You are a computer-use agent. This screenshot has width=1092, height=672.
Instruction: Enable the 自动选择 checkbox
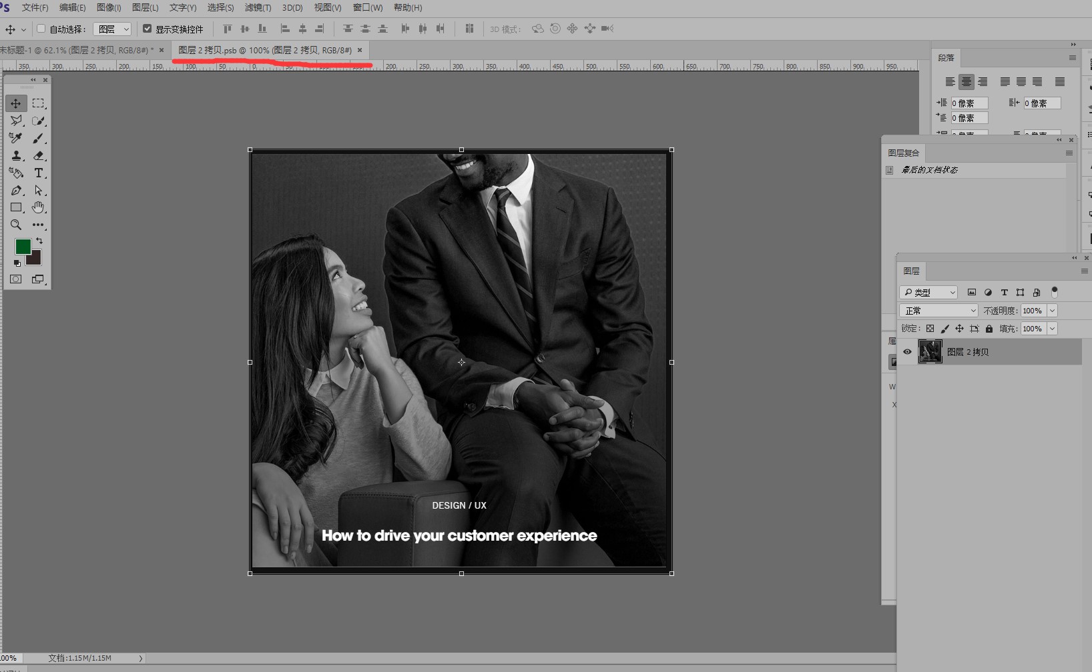point(41,29)
